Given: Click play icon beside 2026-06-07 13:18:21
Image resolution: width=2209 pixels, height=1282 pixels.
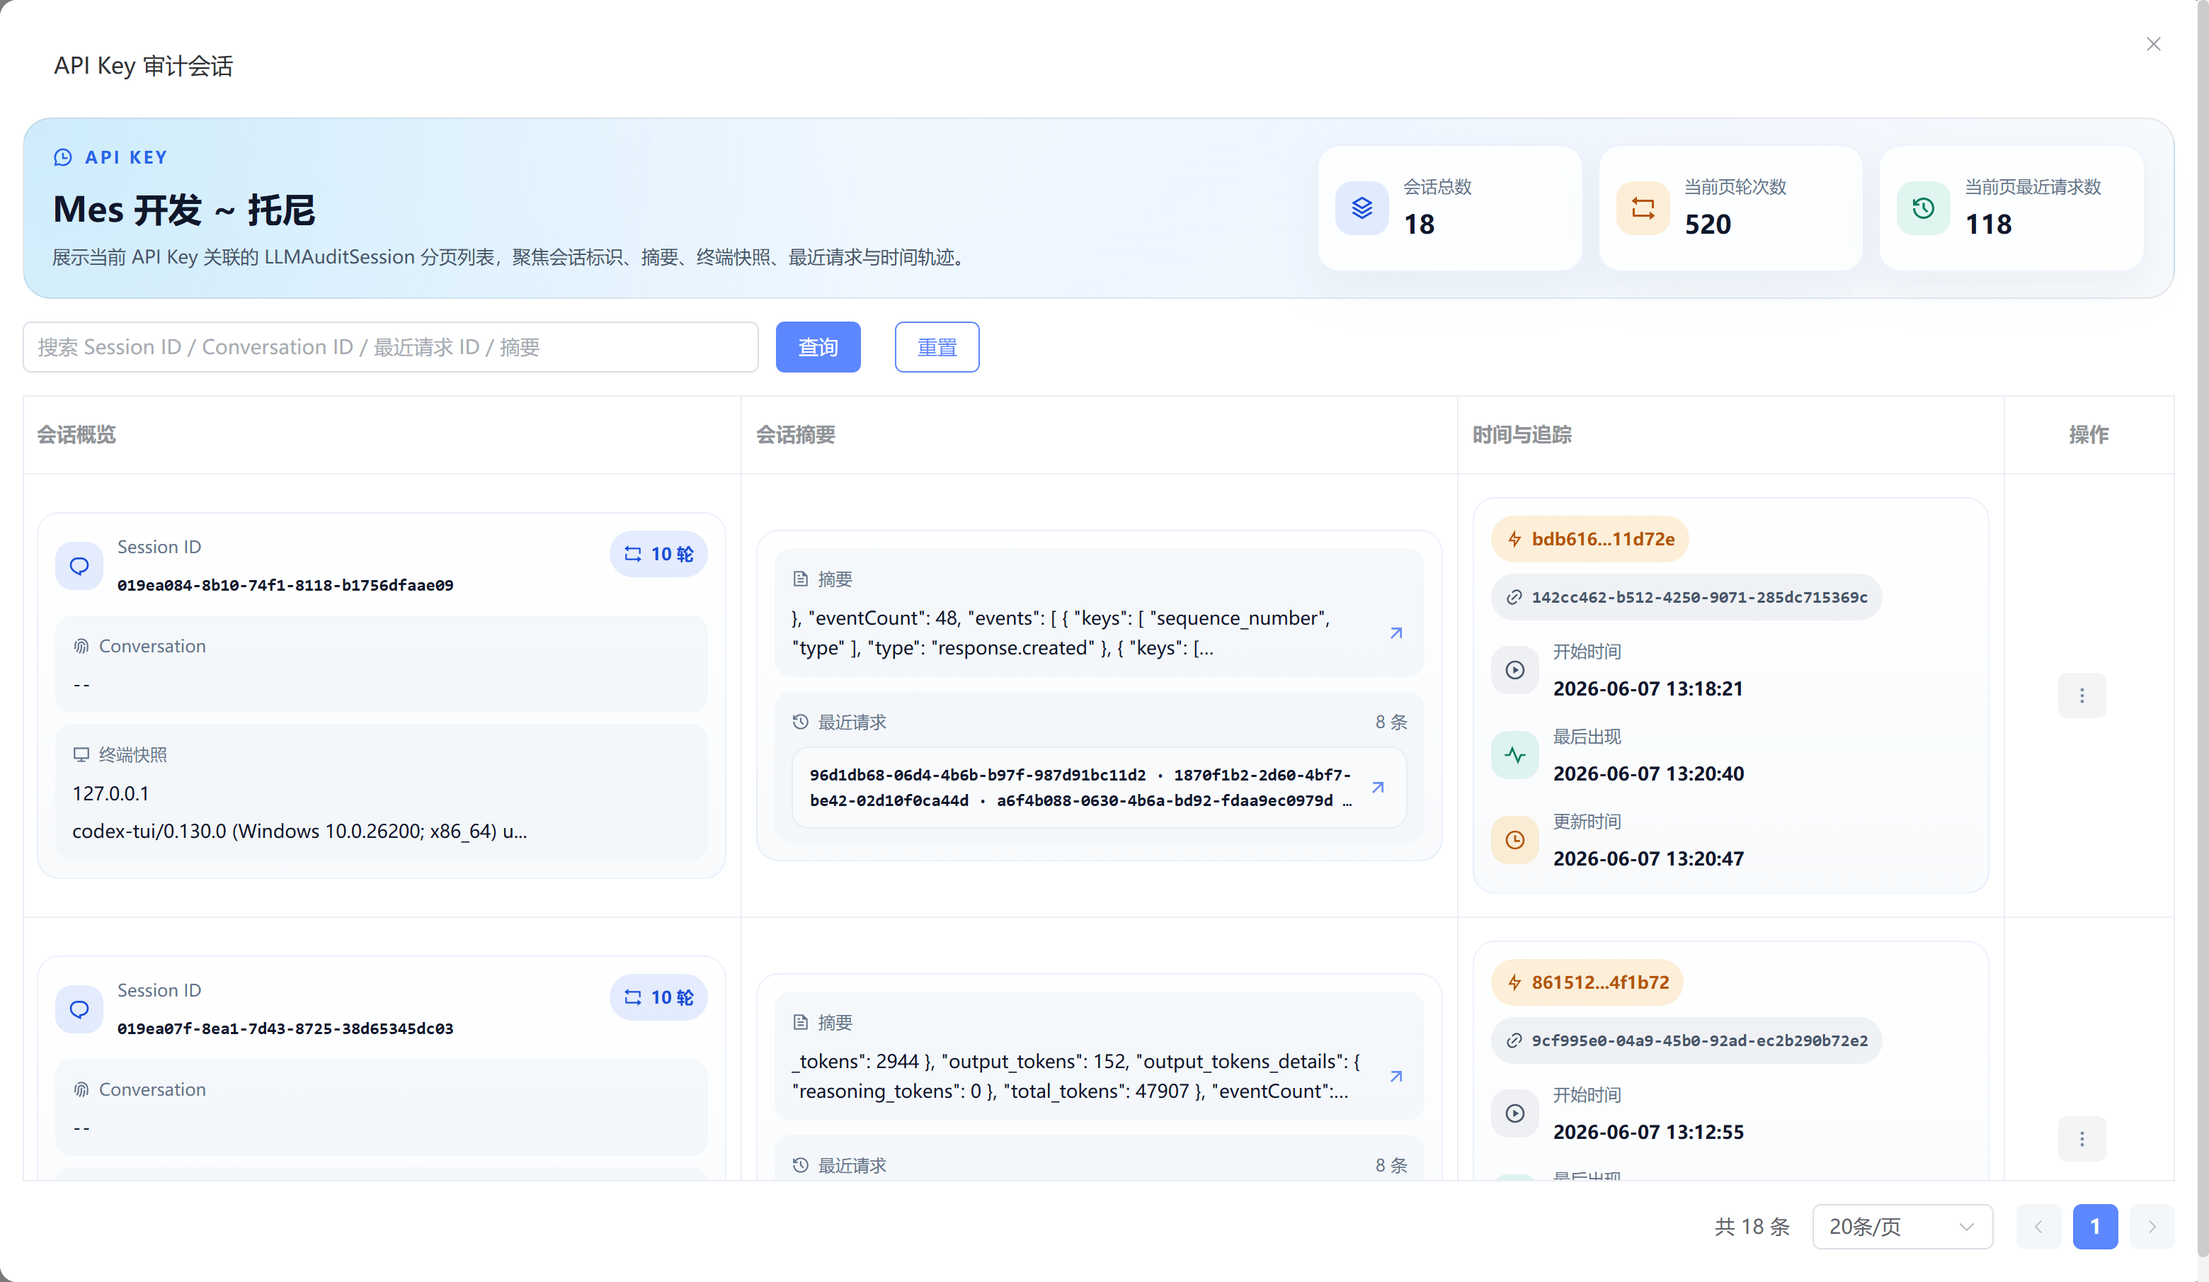Looking at the screenshot, I should [1514, 670].
